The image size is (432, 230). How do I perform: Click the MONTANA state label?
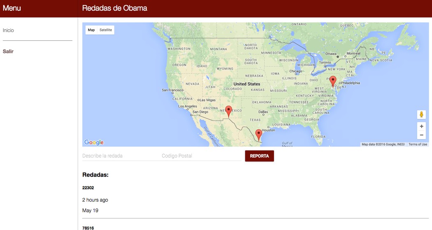219,49
